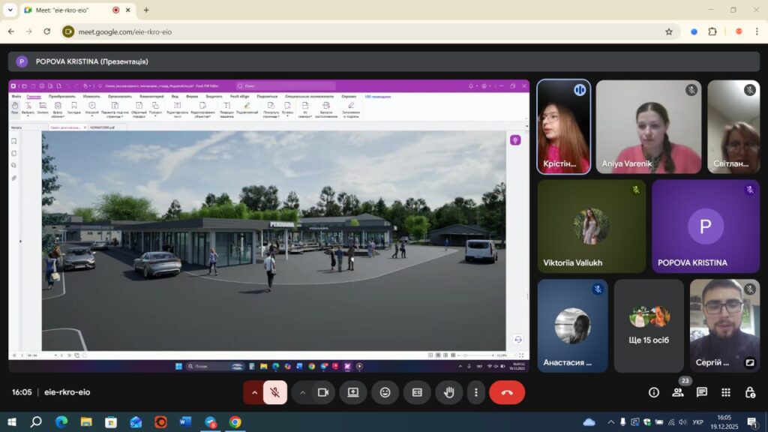Open a new browser tab
768x432 pixels.
click(x=146, y=10)
